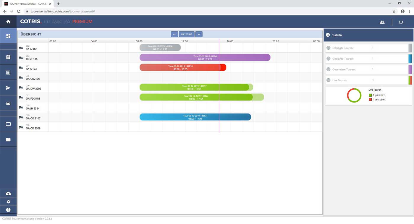This screenshot has width=414, height=224.
Task: Click the home icon in sidebar
Action: pyautogui.click(x=8, y=22)
